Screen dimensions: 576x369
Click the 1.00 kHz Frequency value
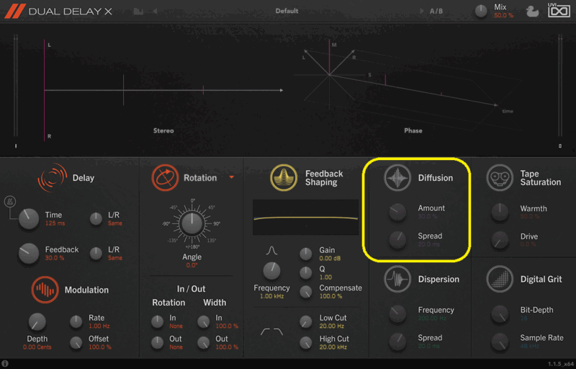coord(271,296)
